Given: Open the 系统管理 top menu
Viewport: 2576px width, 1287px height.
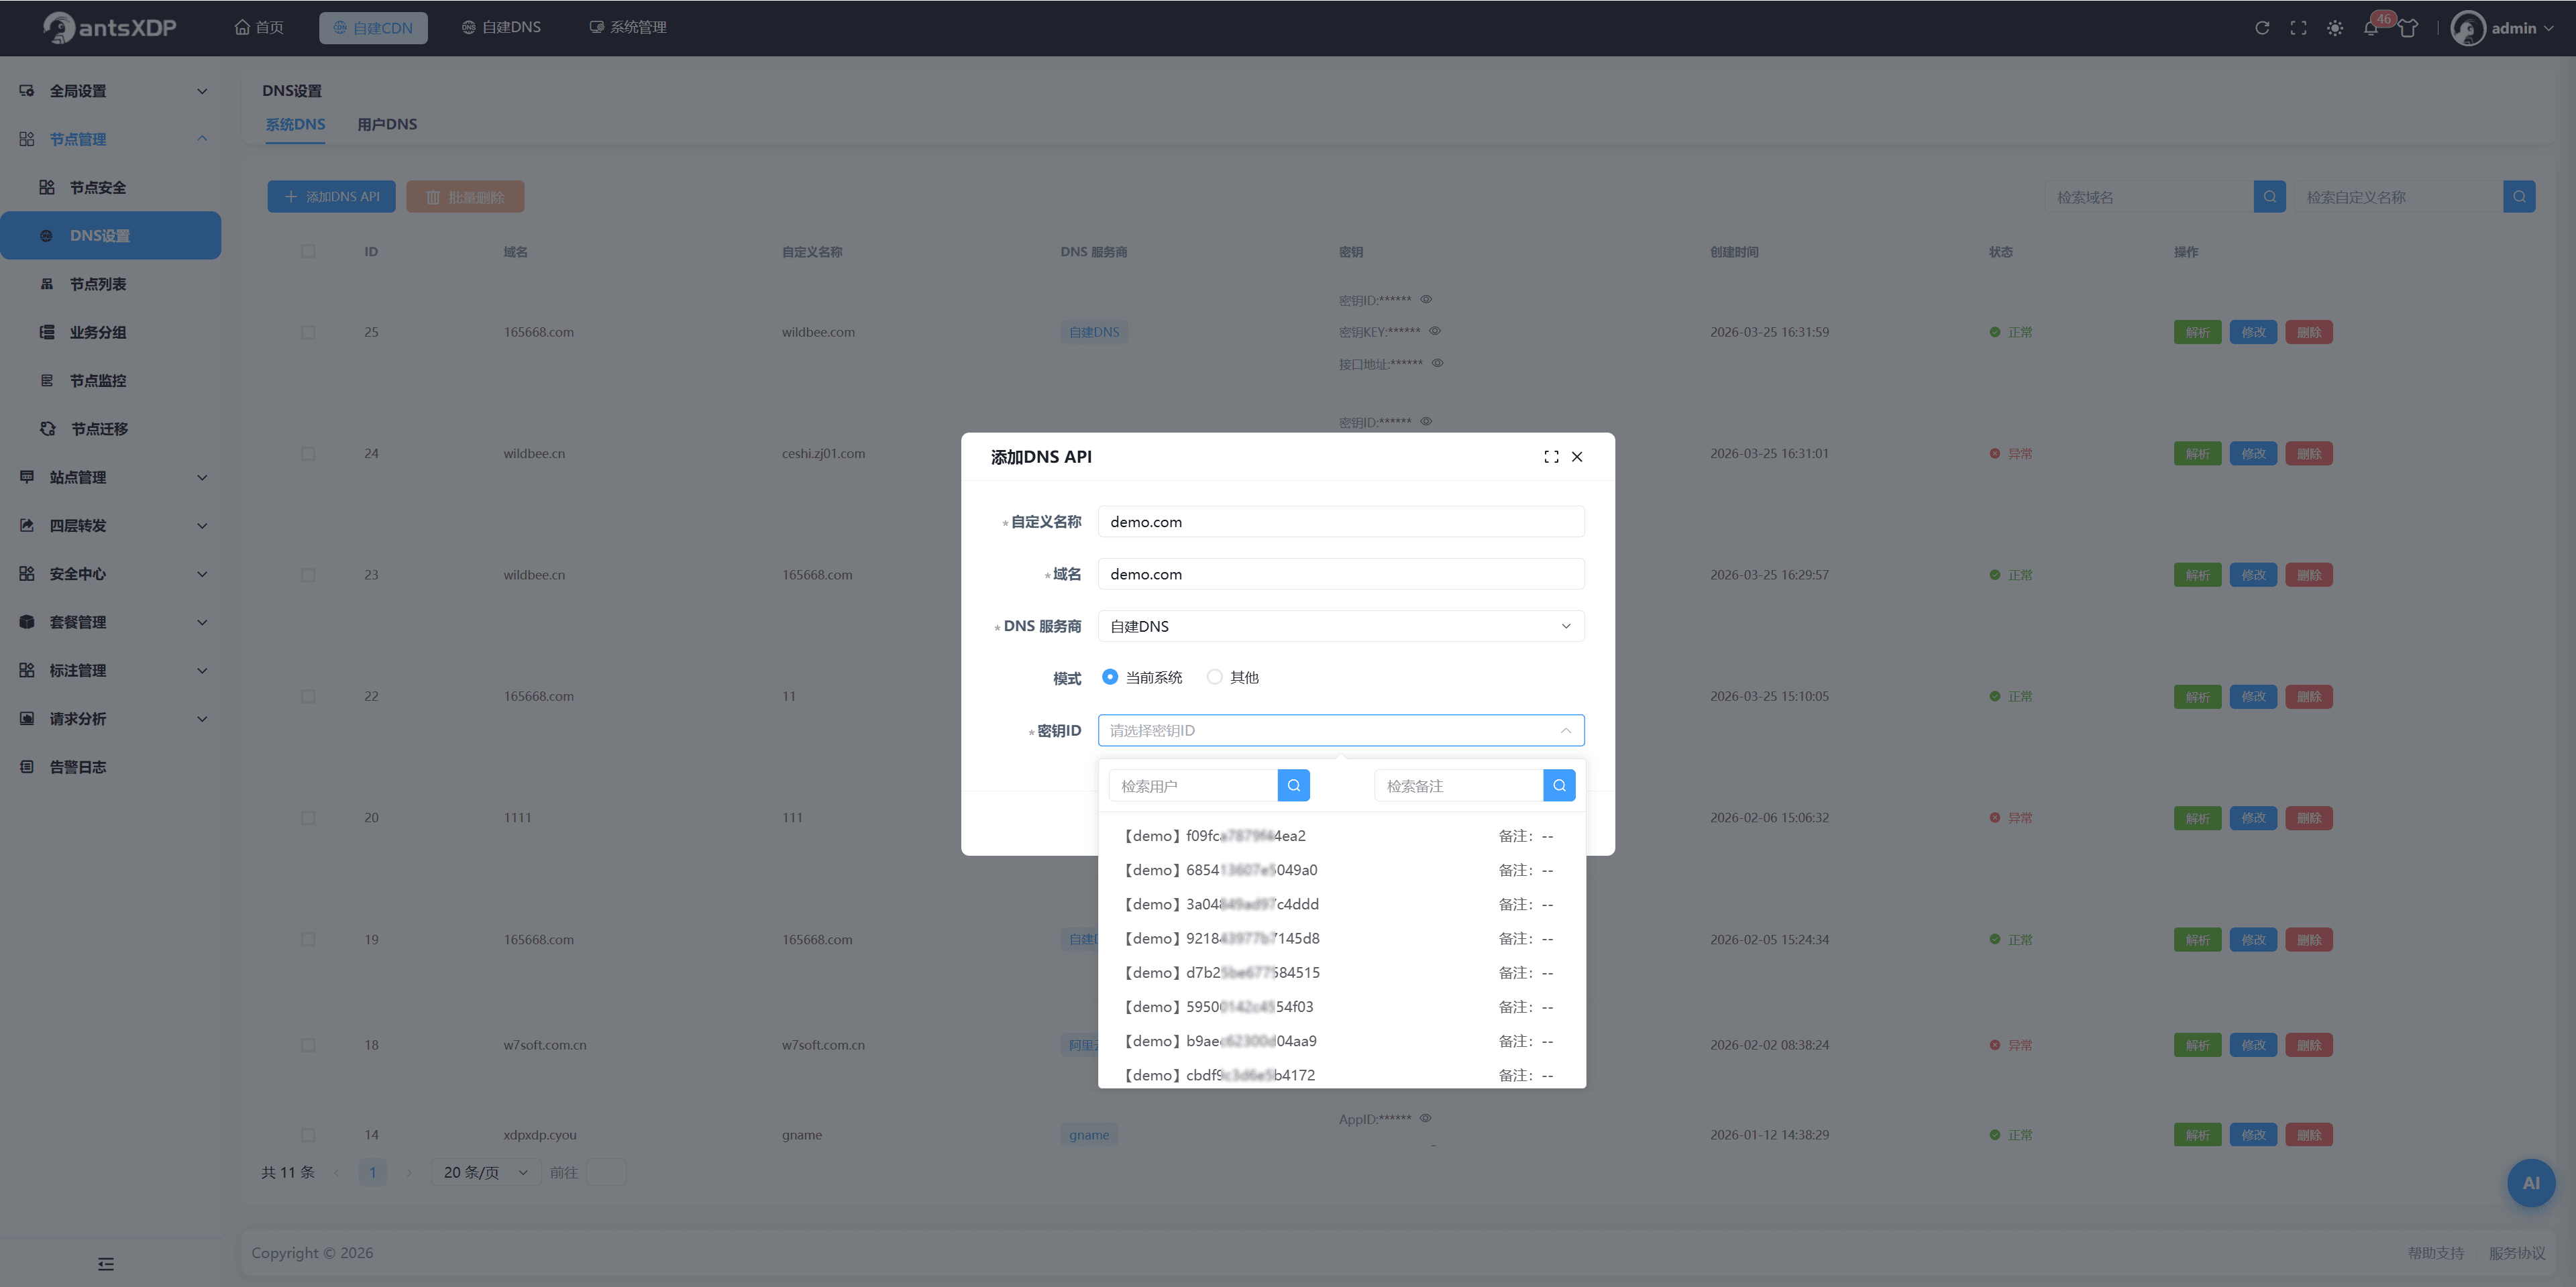Looking at the screenshot, I should (628, 28).
